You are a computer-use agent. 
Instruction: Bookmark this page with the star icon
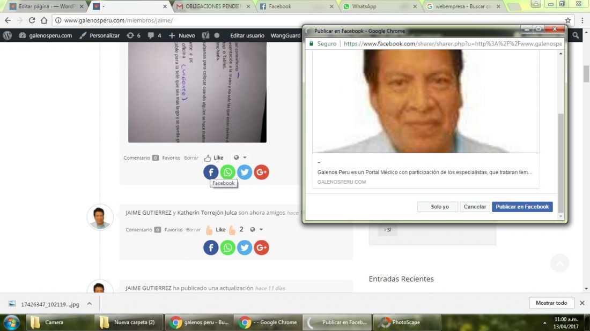[x=568, y=20]
